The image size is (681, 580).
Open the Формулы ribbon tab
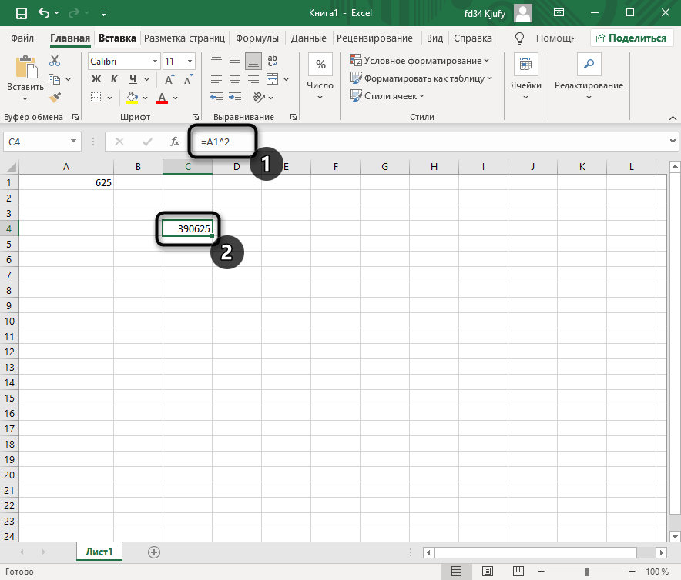[x=257, y=38]
